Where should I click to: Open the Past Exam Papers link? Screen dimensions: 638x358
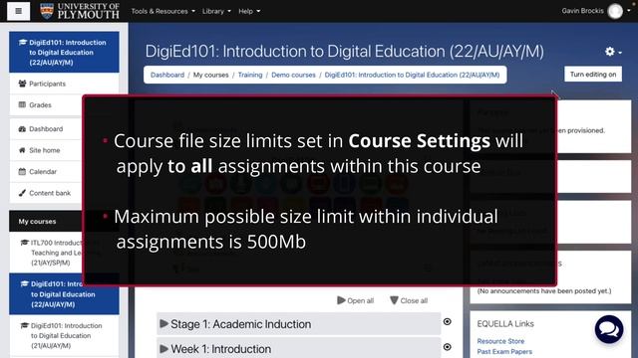pos(504,351)
